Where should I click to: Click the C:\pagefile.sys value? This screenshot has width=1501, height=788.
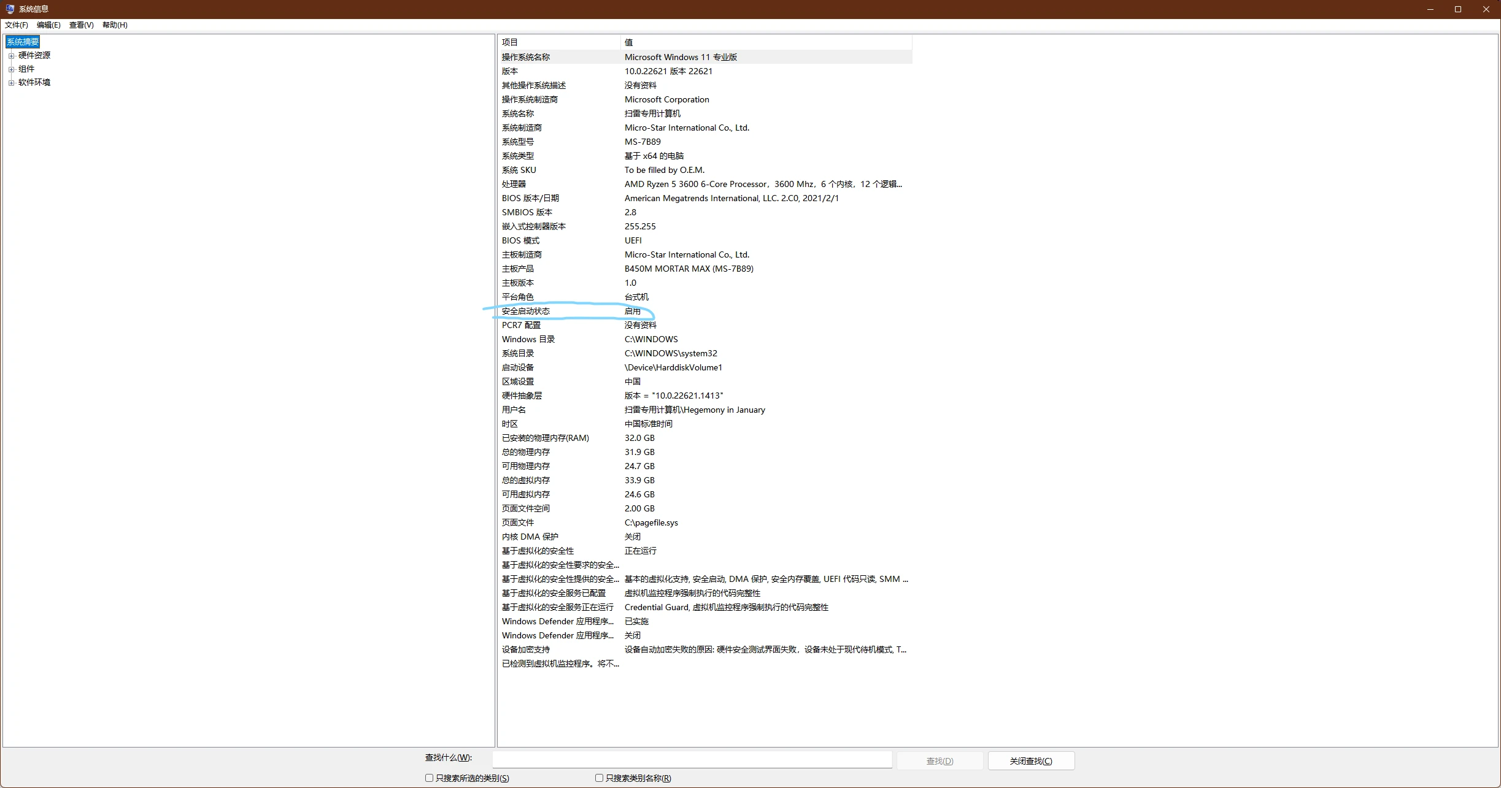[x=651, y=522]
